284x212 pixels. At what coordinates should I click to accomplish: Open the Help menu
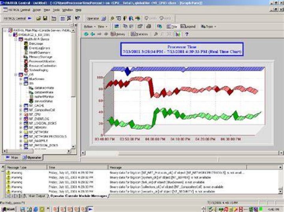[78, 10]
